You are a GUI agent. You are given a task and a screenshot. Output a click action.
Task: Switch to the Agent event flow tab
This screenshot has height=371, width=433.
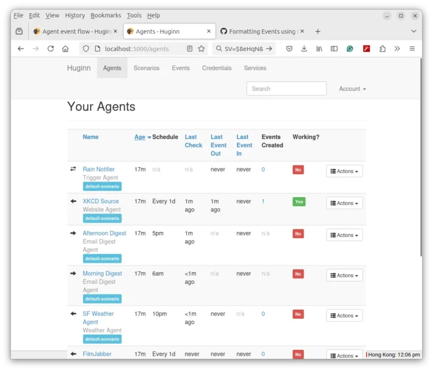click(71, 31)
